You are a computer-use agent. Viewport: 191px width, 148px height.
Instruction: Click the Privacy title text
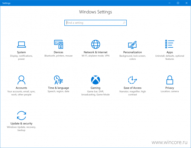(170, 88)
